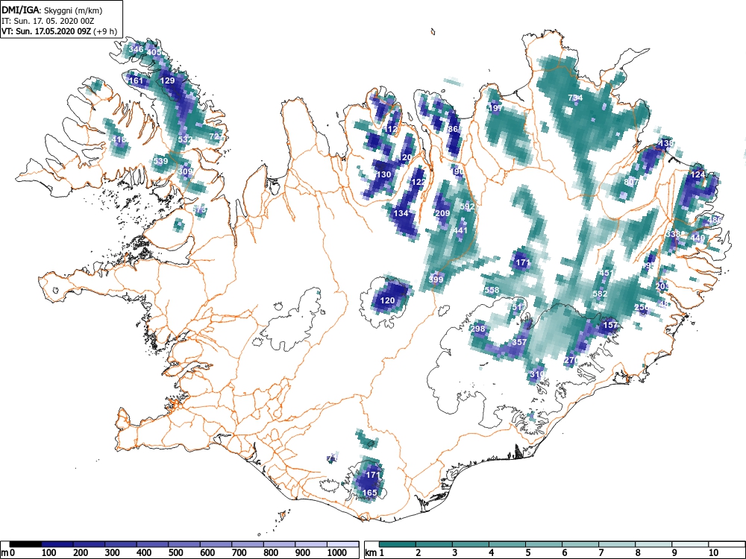Viewport: 746px width, 559px height.
Task: Click the visibility value '298'
Action: pos(477,329)
